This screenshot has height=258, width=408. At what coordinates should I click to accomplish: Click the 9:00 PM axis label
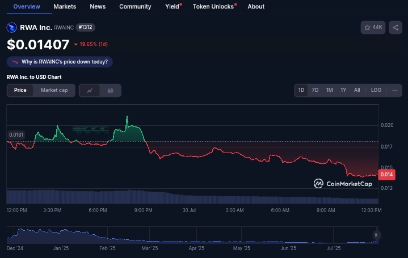tap(144, 210)
